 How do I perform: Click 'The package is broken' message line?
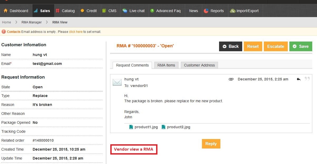pyautogui.click(x=174, y=101)
